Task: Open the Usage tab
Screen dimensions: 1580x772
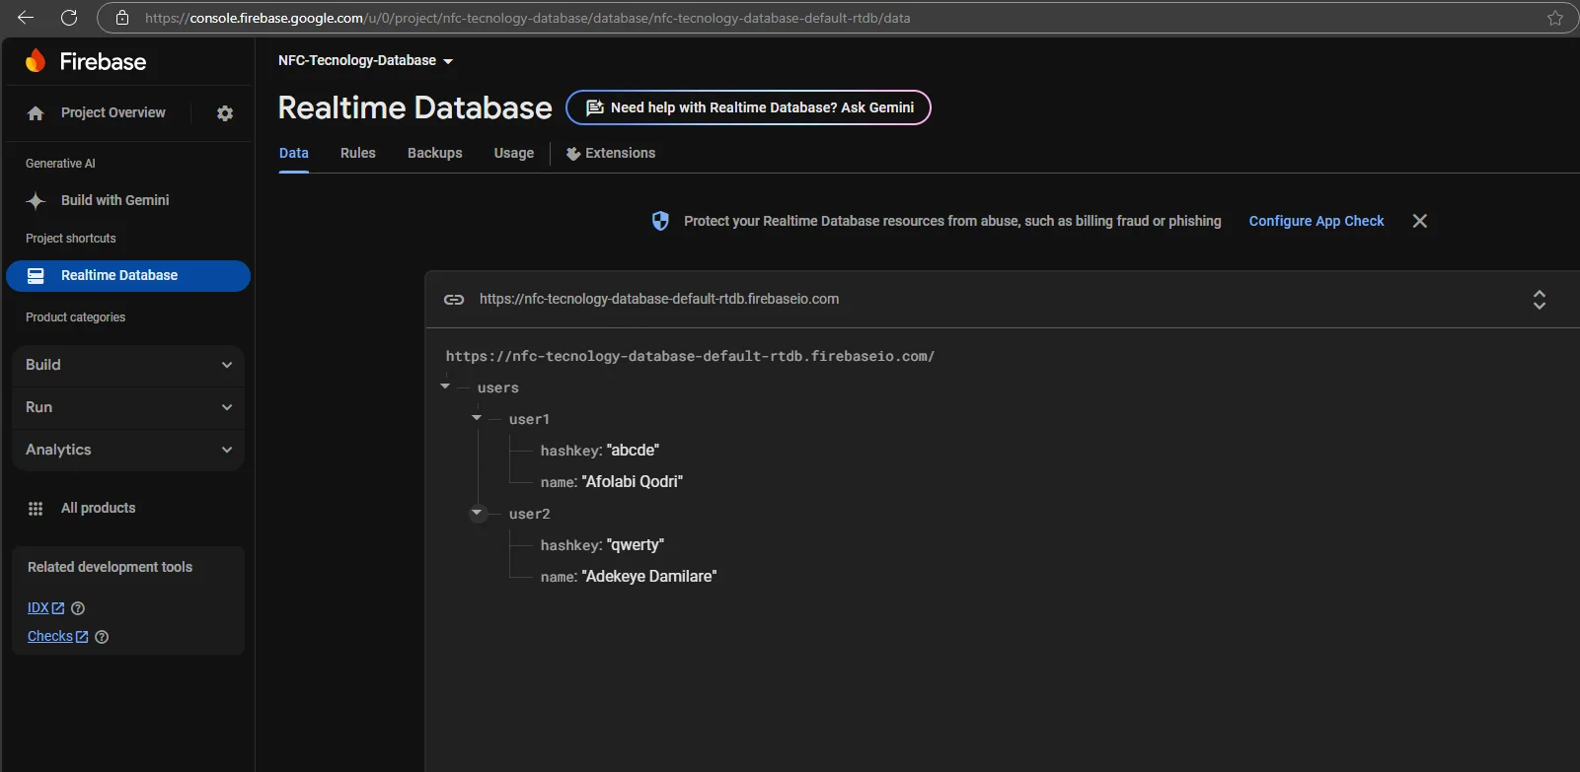Action: coord(514,153)
